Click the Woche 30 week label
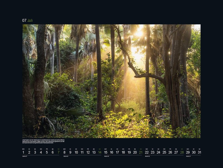This screenshot has height=168, width=223. point(147,156)
